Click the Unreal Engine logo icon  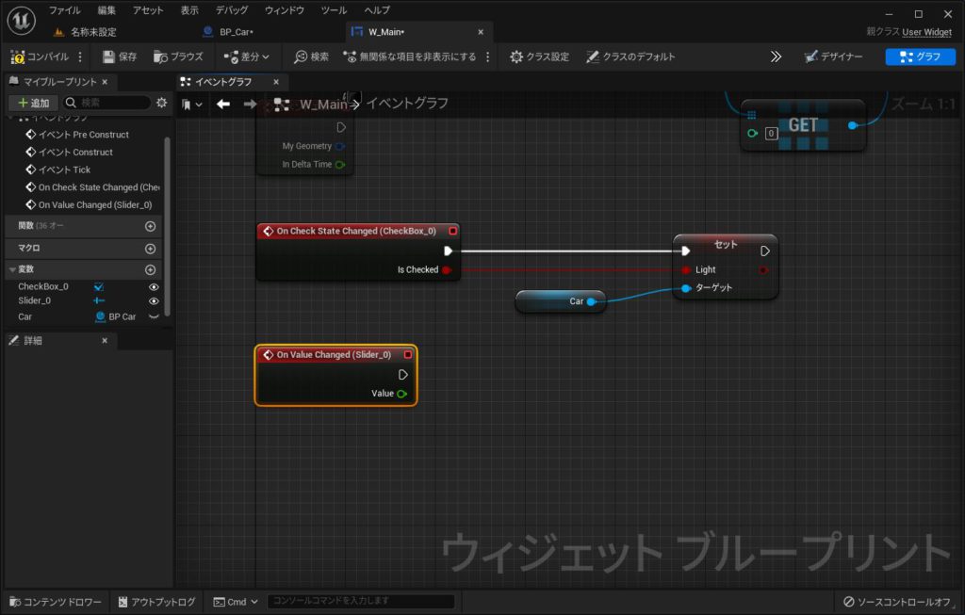tap(22, 21)
